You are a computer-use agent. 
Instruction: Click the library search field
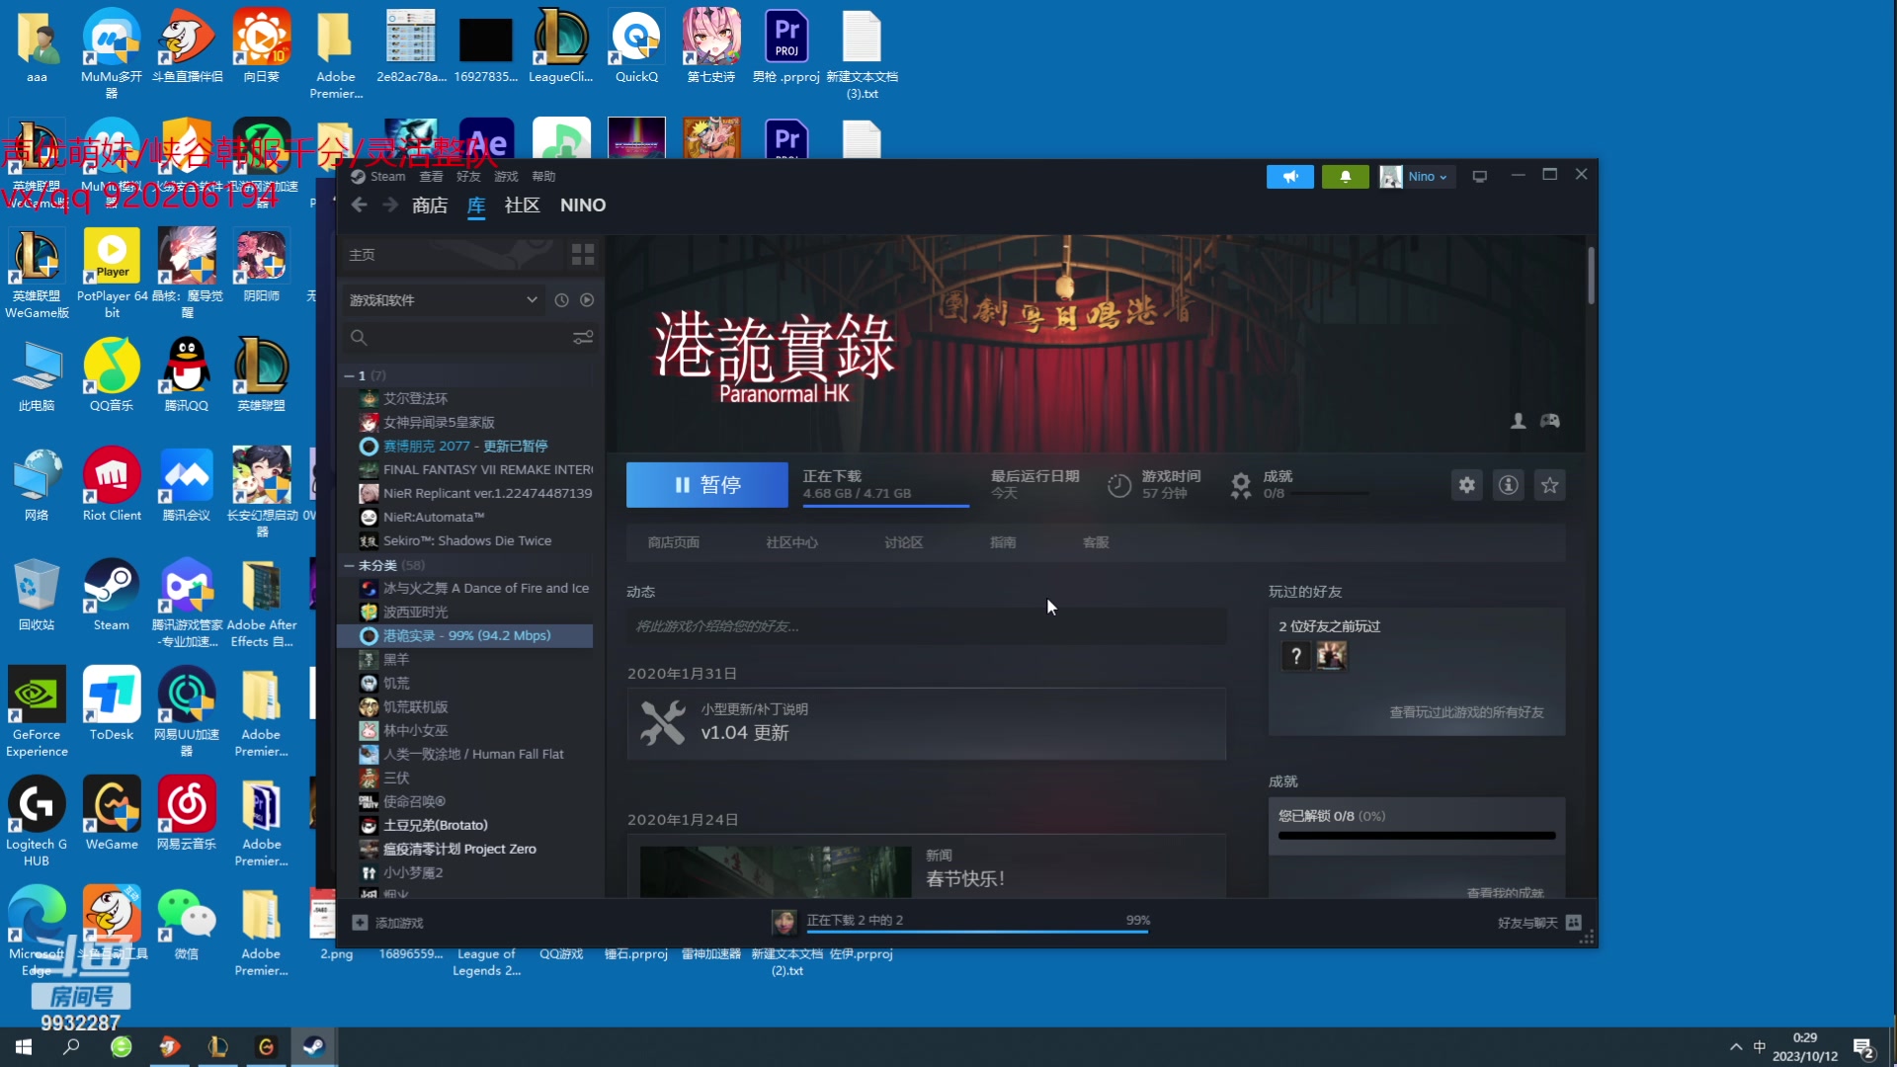point(456,338)
